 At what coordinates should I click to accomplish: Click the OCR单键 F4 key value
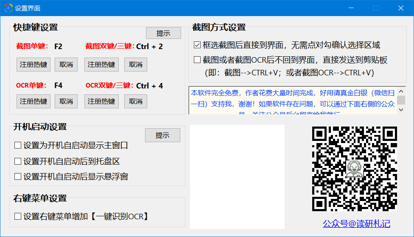[59, 85]
